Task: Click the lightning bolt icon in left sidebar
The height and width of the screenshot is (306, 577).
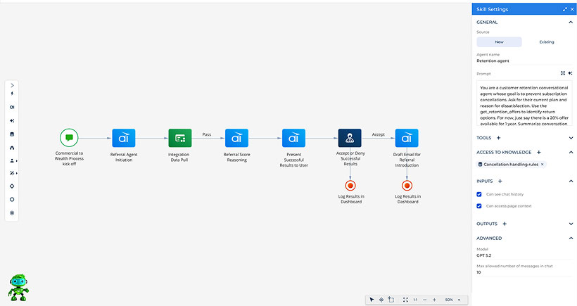Action: 12,94
